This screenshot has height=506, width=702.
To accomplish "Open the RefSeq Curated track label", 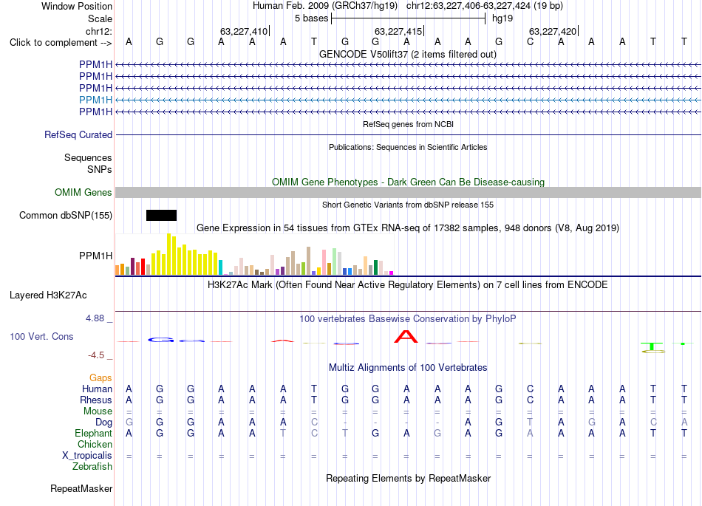I will 78,134.
